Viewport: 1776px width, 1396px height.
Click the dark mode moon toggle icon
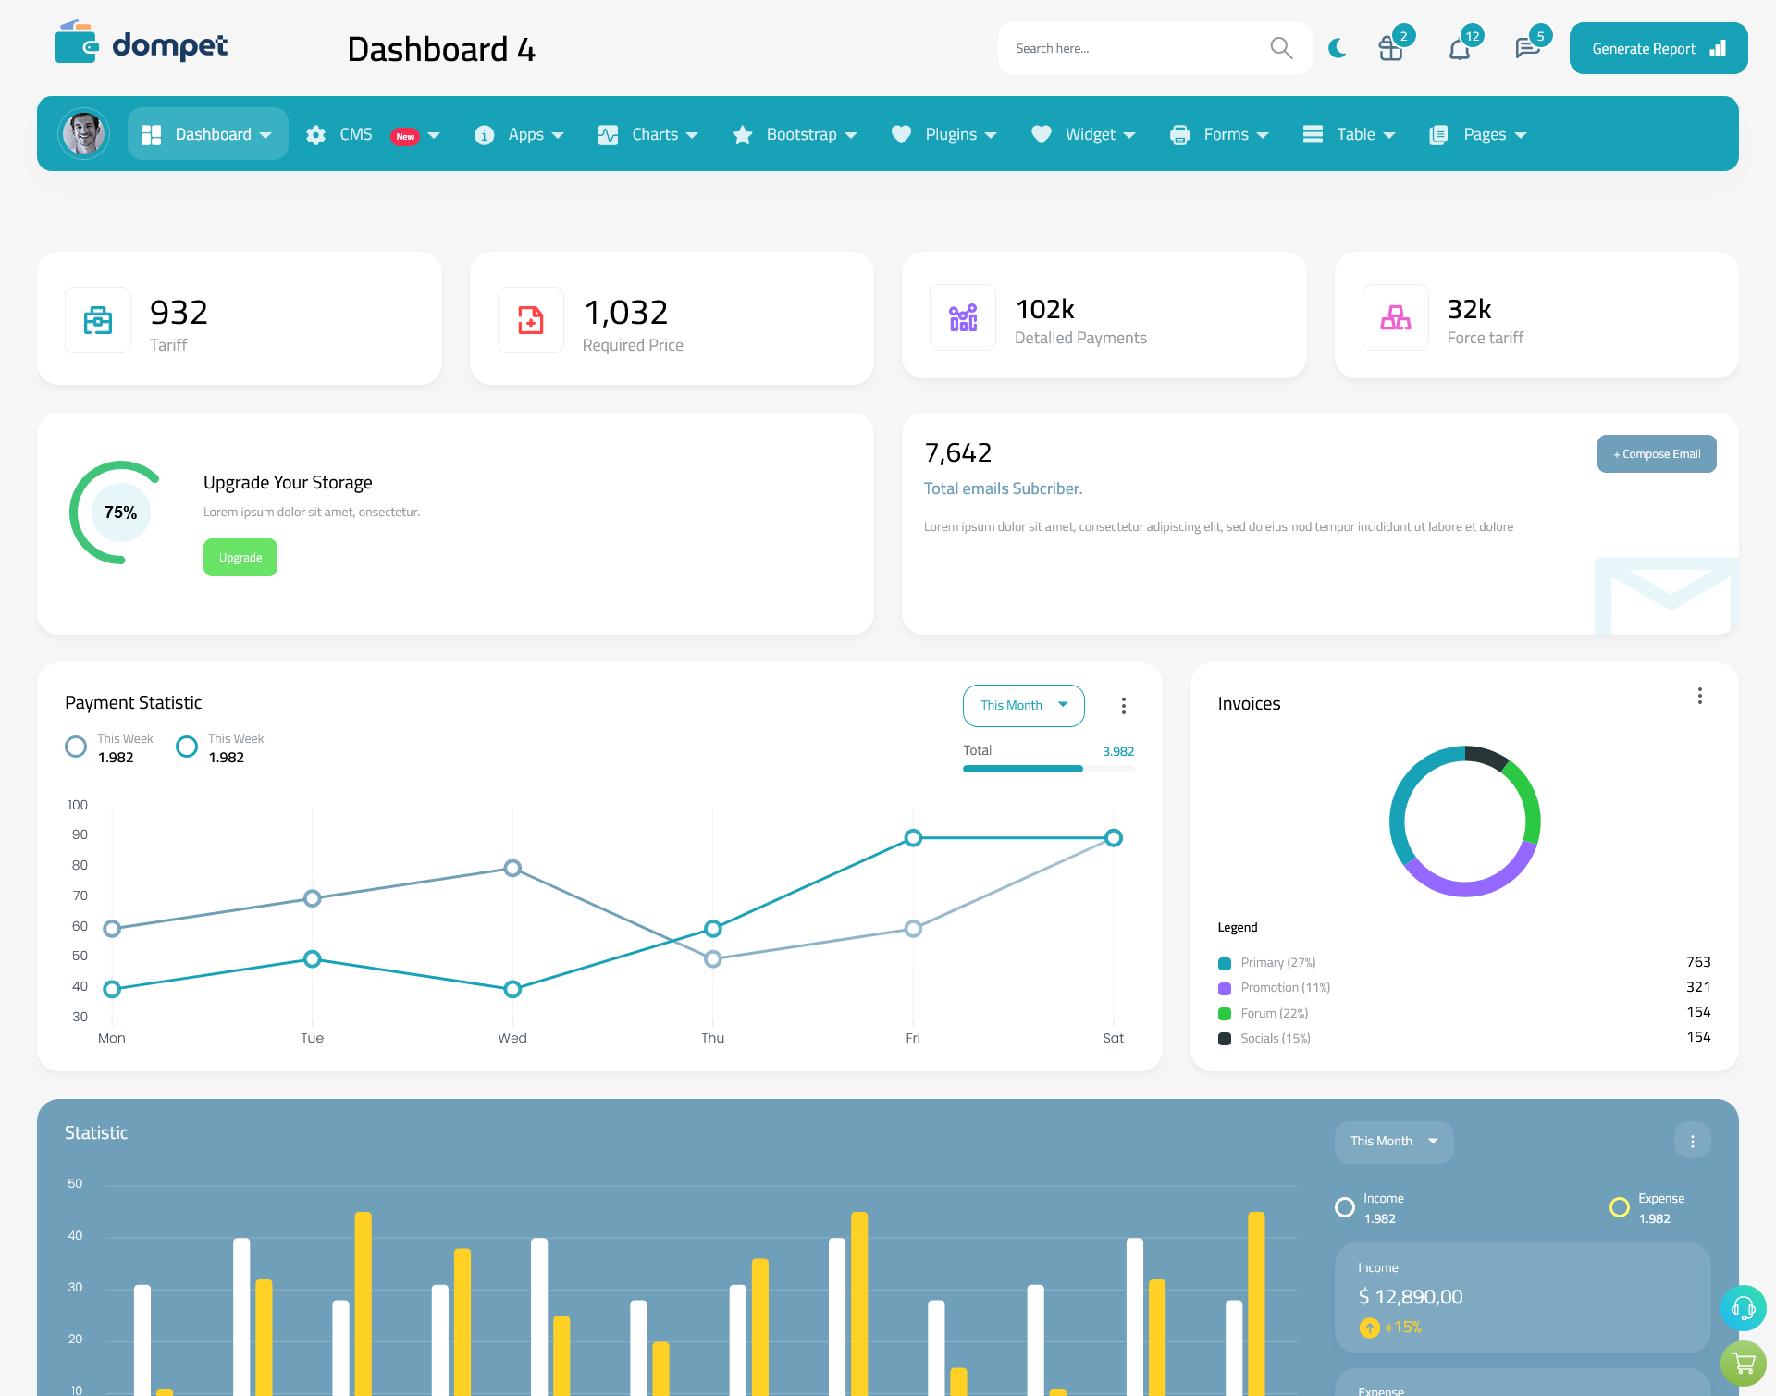pos(1337,47)
